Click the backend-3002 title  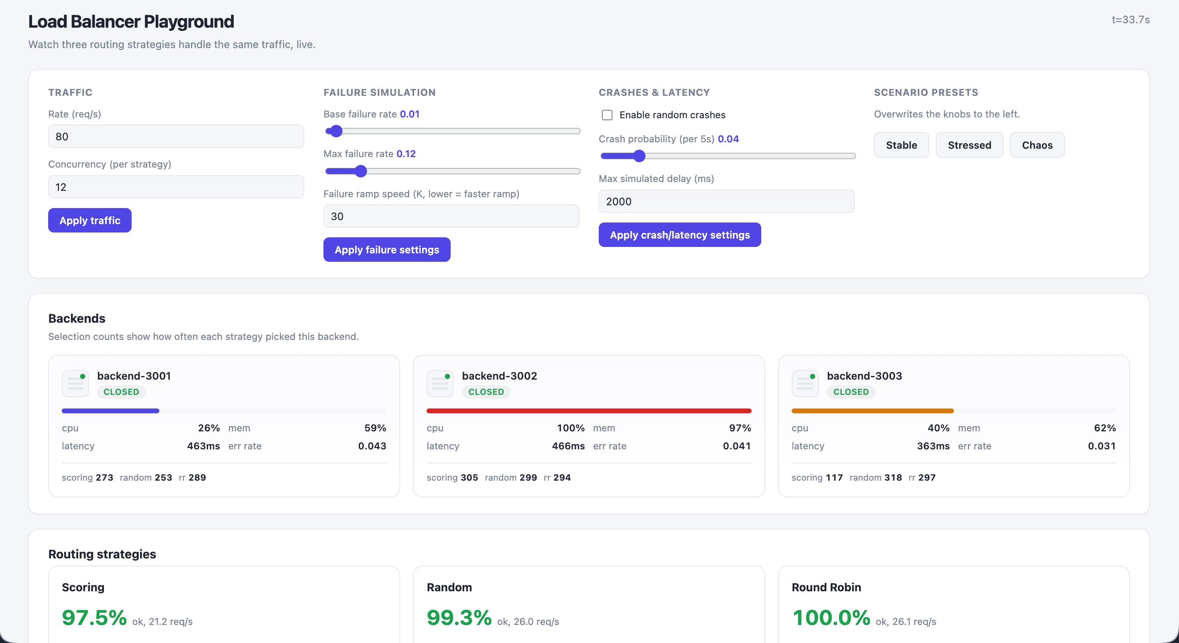499,376
